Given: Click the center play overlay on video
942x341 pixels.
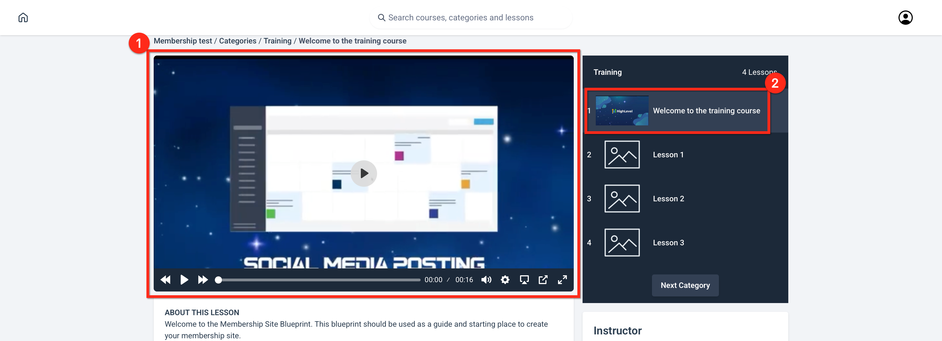Looking at the screenshot, I should [364, 174].
